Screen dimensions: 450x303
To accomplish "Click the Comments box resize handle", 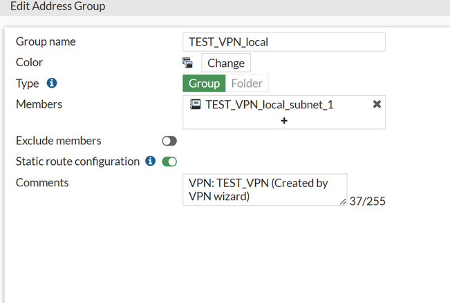I will tap(343, 202).
